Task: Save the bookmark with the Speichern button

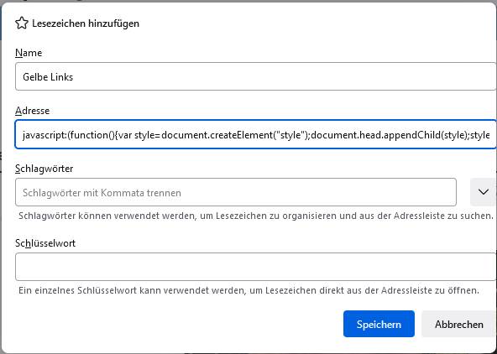Action: (379, 324)
